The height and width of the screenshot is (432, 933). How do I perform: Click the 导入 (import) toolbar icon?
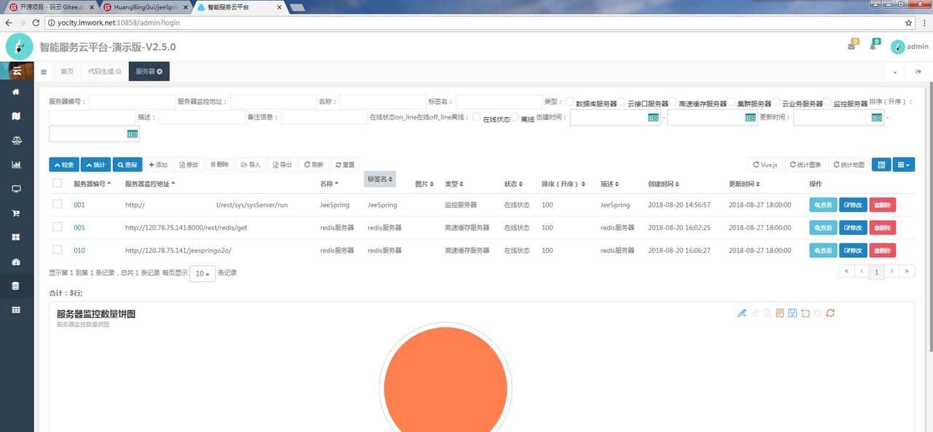point(251,165)
